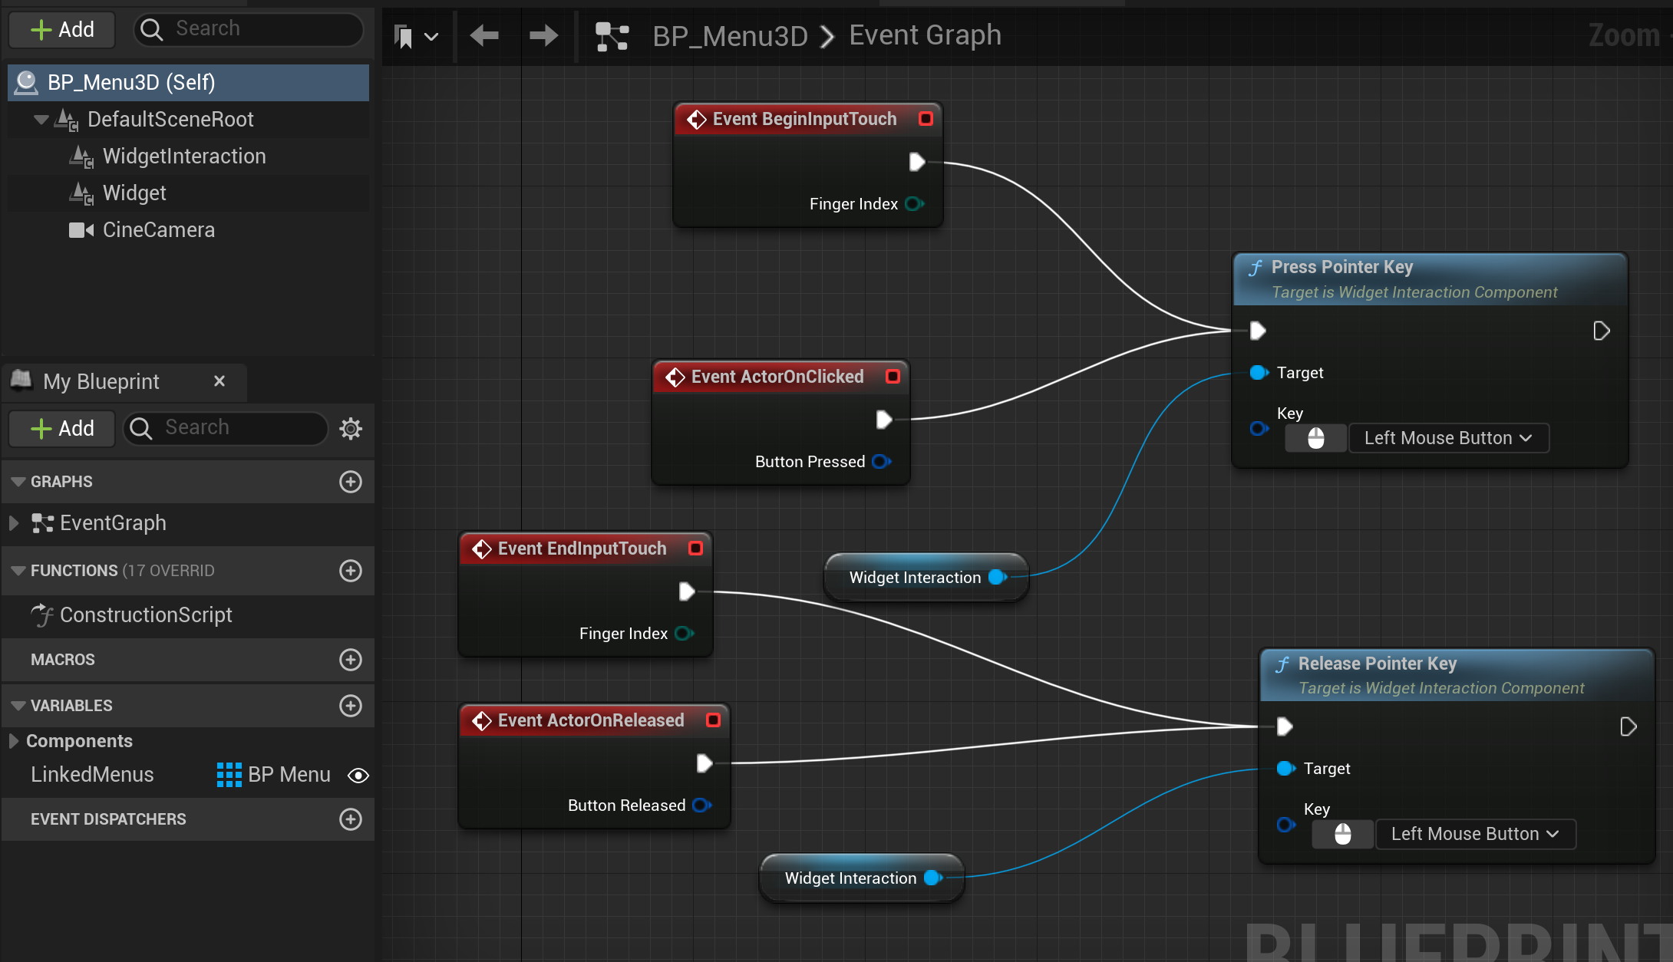Add new event dispatcher plus icon
Screen dimensions: 1673x962
point(351,819)
